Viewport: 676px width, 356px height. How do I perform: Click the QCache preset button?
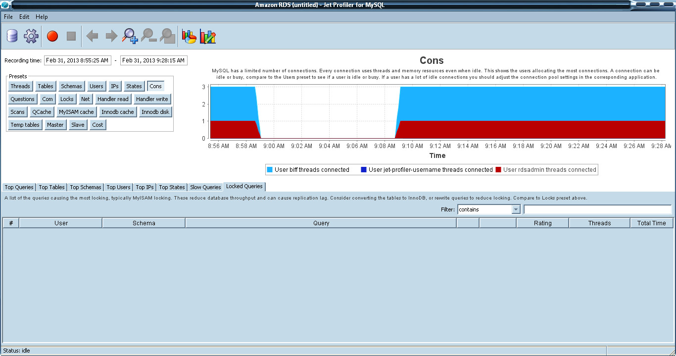[42, 112]
